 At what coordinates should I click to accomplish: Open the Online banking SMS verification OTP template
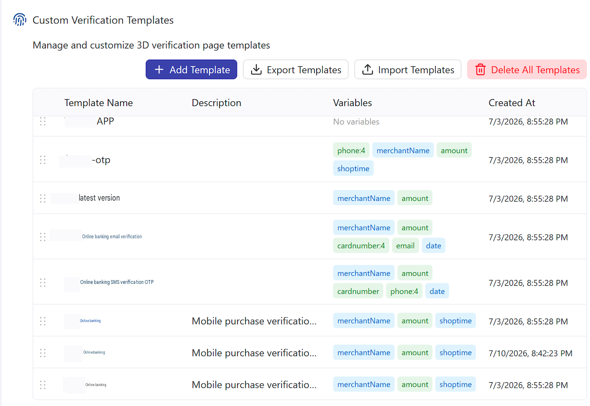click(117, 282)
